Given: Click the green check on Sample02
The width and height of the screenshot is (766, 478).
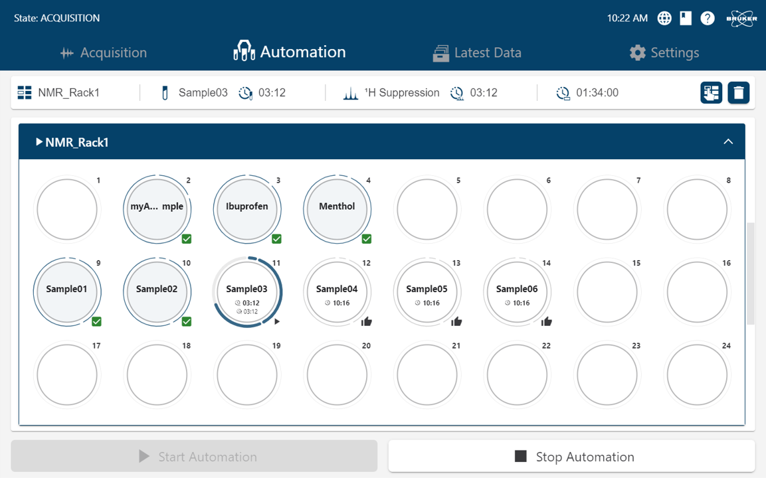Looking at the screenshot, I should (x=187, y=321).
